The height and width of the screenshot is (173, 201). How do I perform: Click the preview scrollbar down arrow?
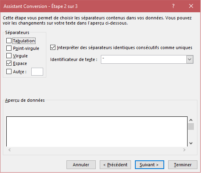tap(191, 143)
